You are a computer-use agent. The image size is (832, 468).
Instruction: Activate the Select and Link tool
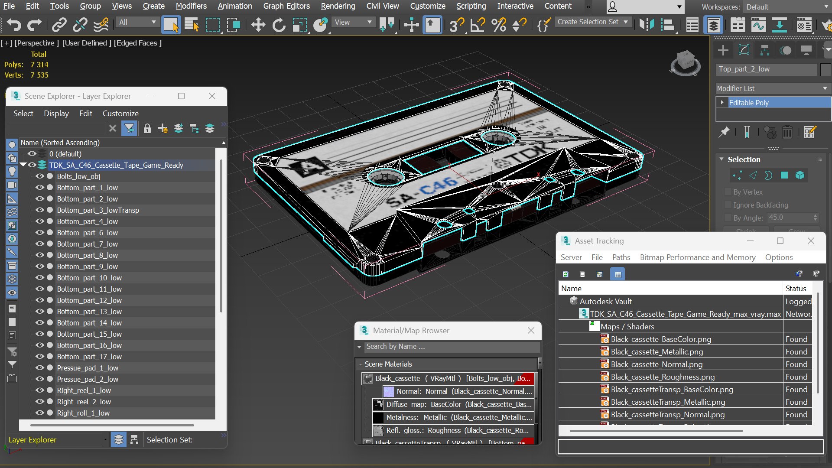pyautogui.click(x=59, y=25)
